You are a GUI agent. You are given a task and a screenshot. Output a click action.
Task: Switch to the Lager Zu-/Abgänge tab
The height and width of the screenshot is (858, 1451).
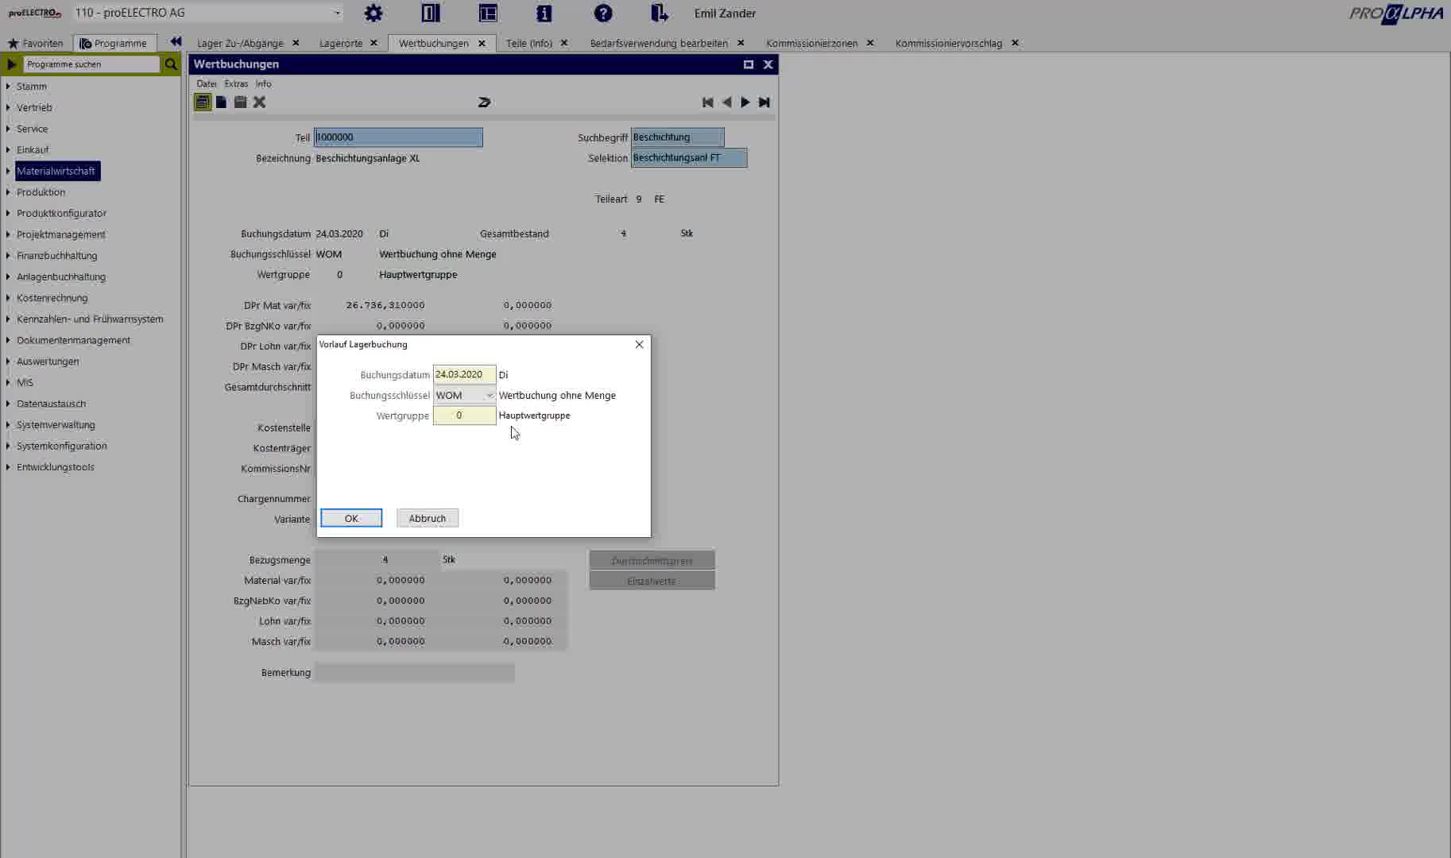pos(240,43)
